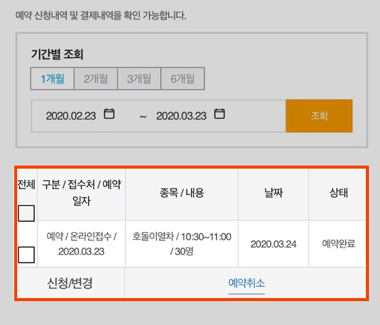Pick the 6개월 period tab

pyautogui.click(x=183, y=78)
